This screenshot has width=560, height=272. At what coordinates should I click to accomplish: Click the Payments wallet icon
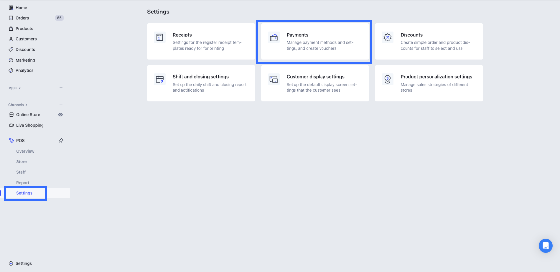coord(274,37)
